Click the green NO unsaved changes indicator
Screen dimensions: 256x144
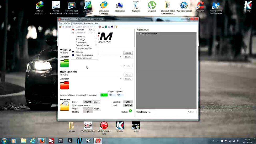104,95
